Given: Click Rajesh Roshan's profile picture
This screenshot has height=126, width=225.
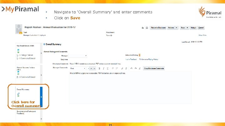Looking at the screenshot, I should (x=19, y=29).
